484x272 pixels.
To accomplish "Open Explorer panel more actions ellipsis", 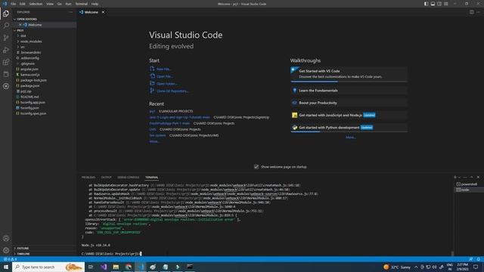I will (x=70, y=12).
